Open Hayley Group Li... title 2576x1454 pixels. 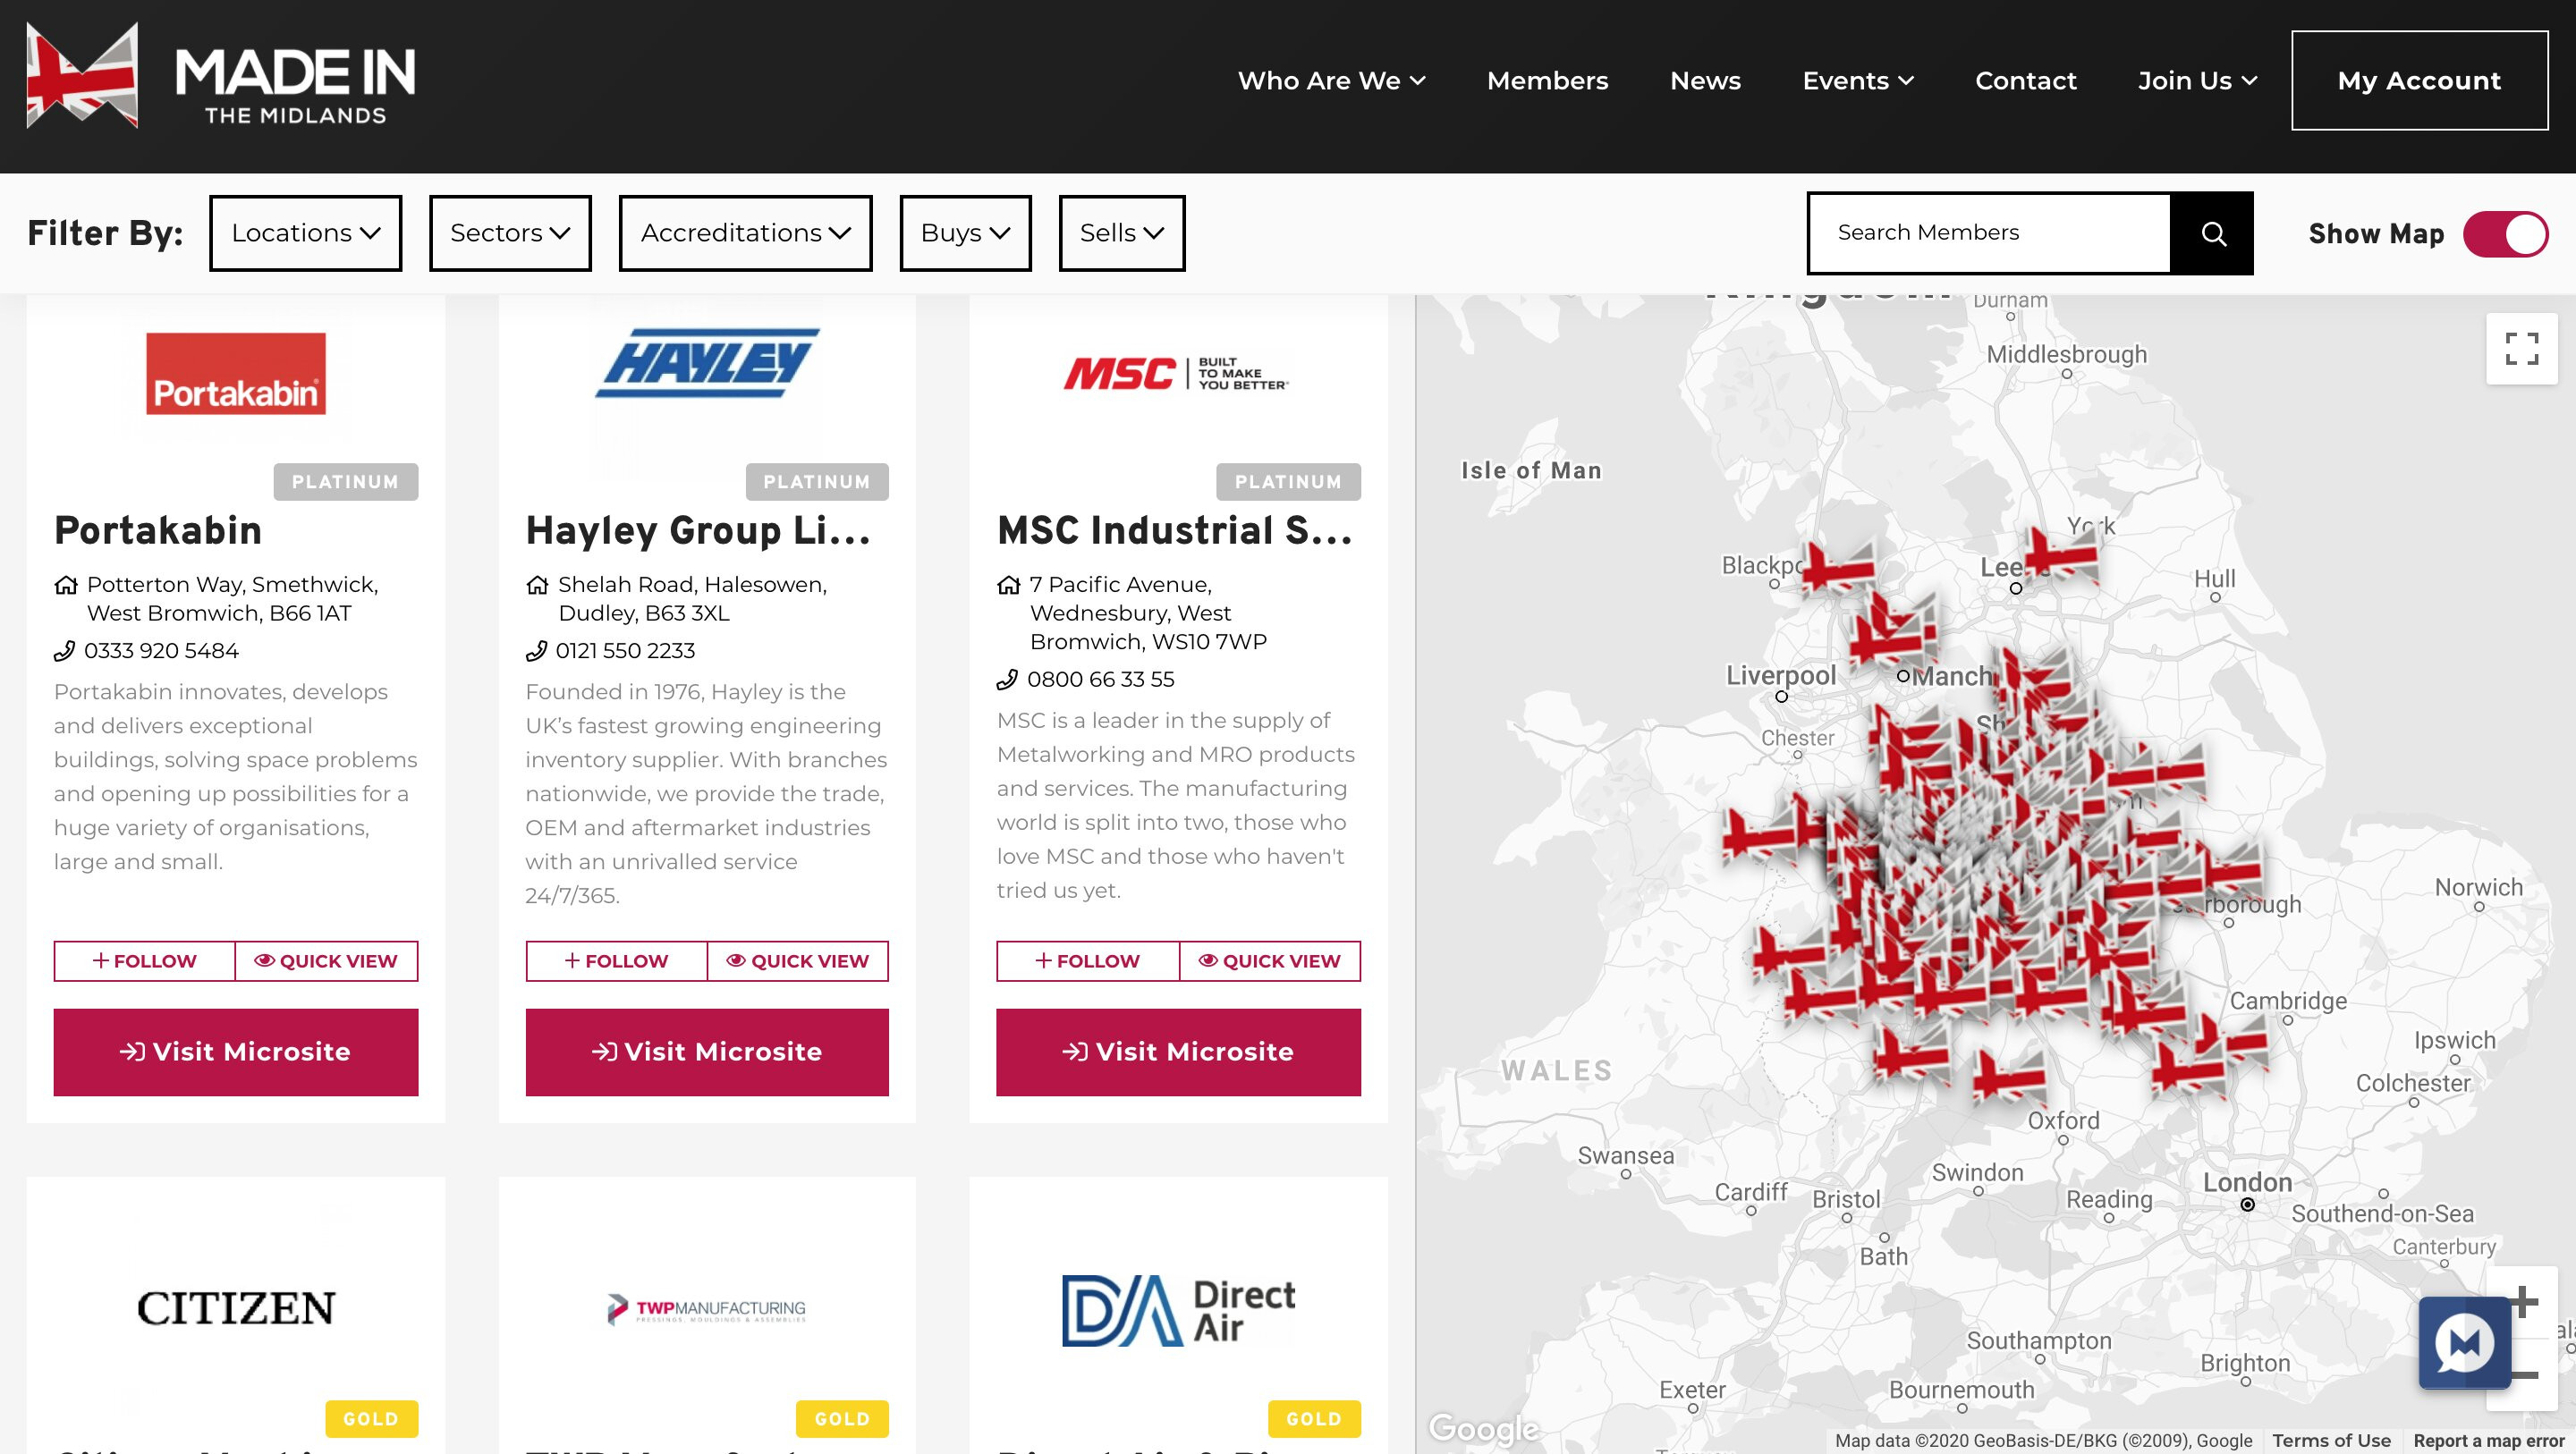[x=698, y=531]
